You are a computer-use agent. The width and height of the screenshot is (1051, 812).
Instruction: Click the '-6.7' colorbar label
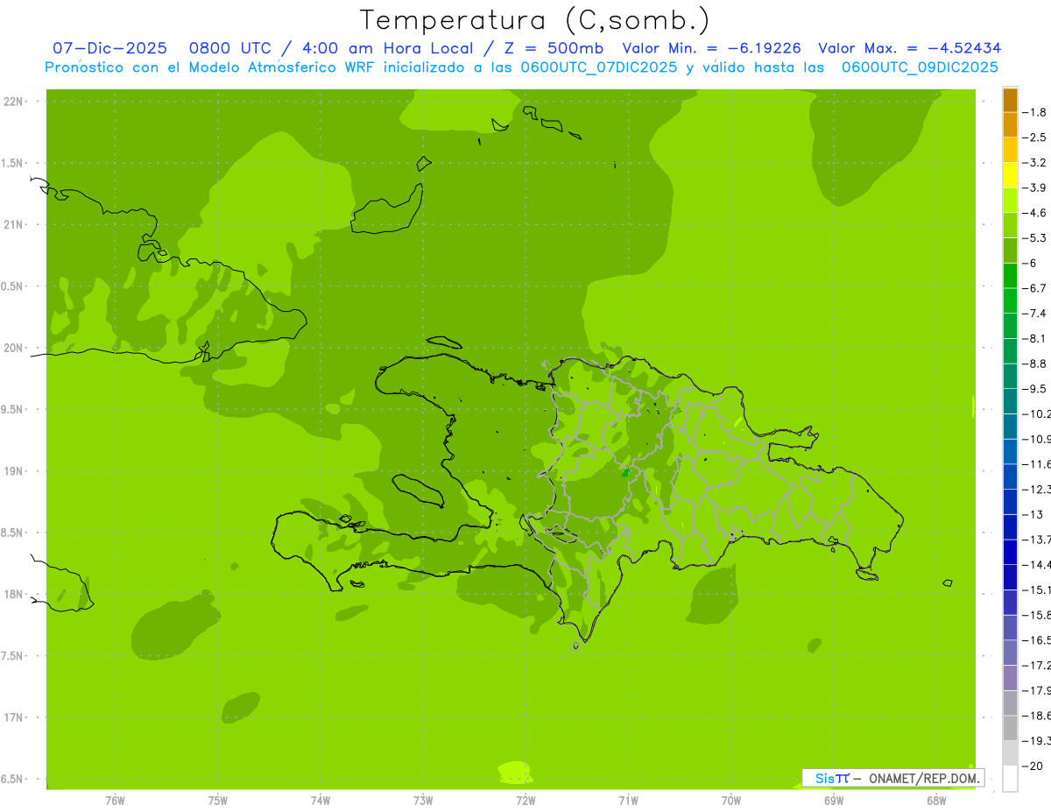click(x=1034, y=288)
